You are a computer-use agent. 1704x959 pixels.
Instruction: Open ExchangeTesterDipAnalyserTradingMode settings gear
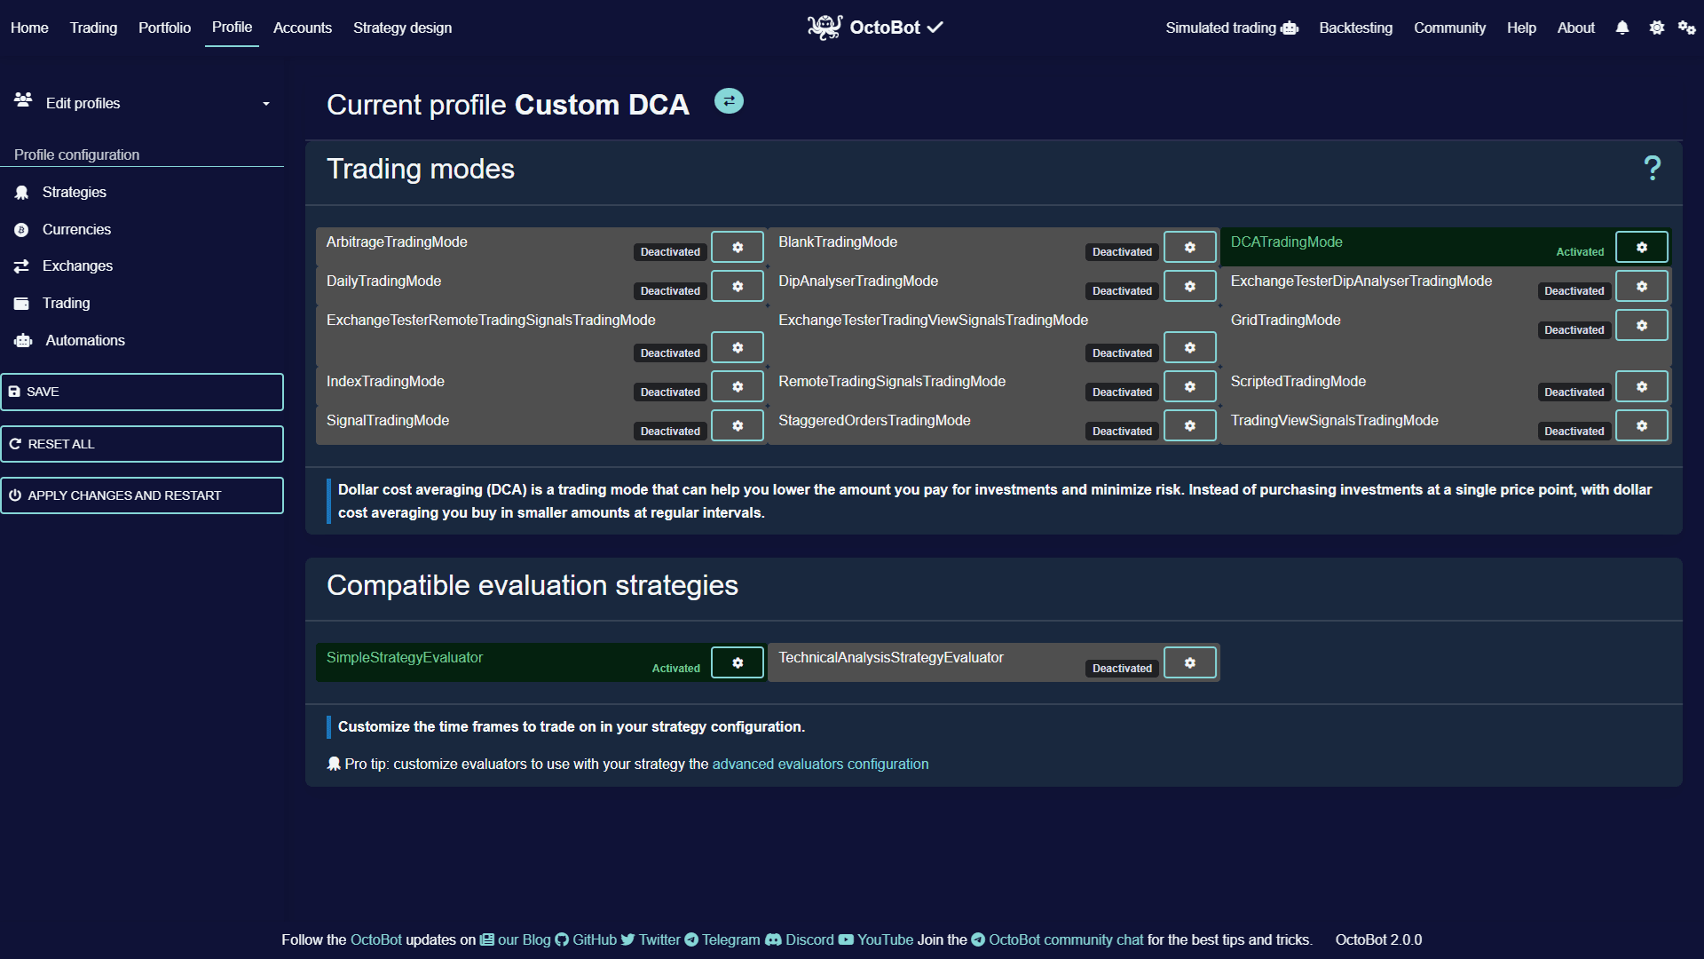coord(1641,286)
